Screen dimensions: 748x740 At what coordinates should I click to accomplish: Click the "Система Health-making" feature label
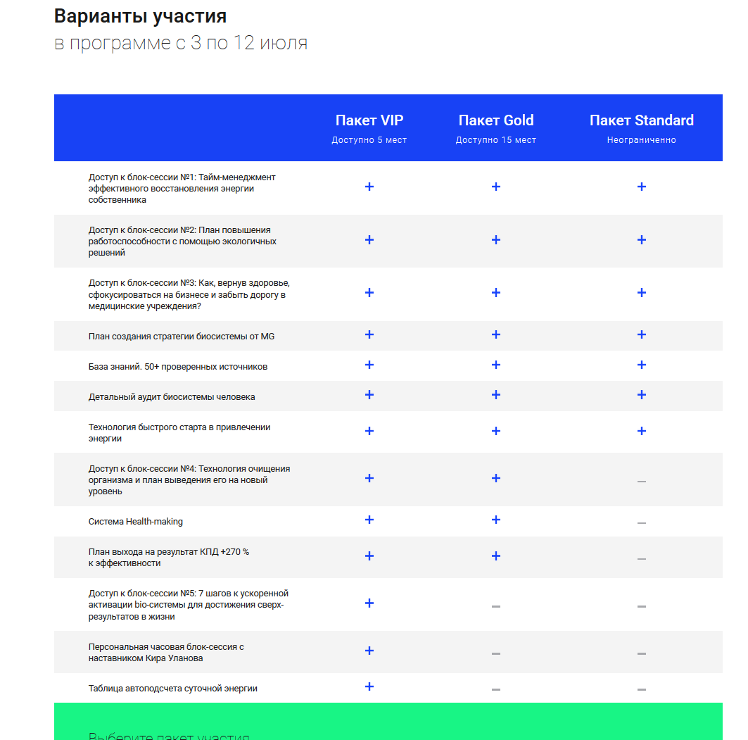coord(136,522)
